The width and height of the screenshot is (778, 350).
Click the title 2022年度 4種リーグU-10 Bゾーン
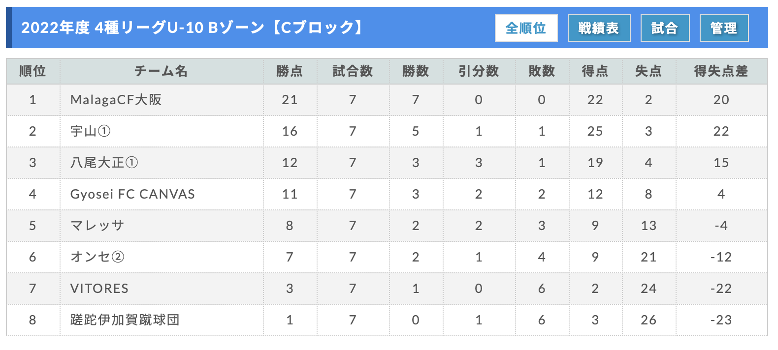[143, 28]
